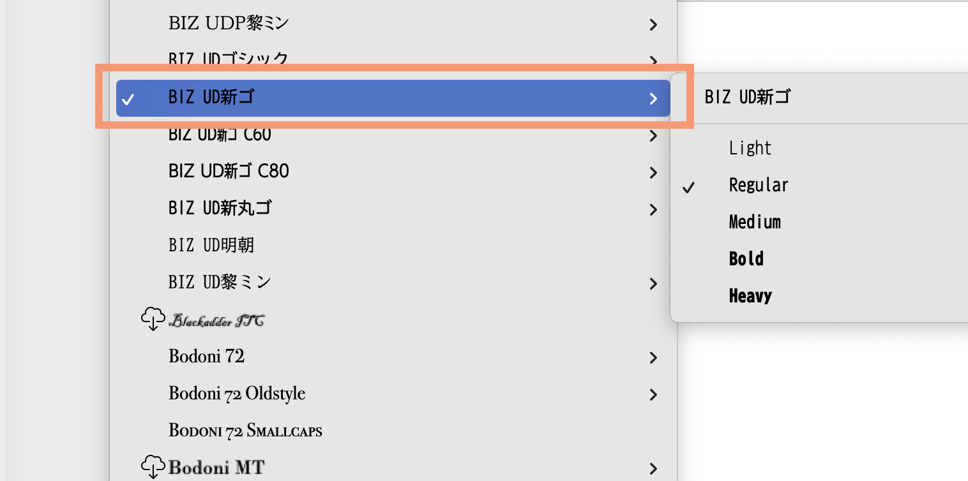Select the BIZ UD新ゴ C60 font
The width and height of the screenshot is (968, 481).
(x=219, y=134)
